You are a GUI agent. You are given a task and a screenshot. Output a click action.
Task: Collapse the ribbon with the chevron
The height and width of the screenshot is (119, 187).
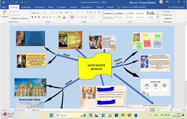pos(185,22)
